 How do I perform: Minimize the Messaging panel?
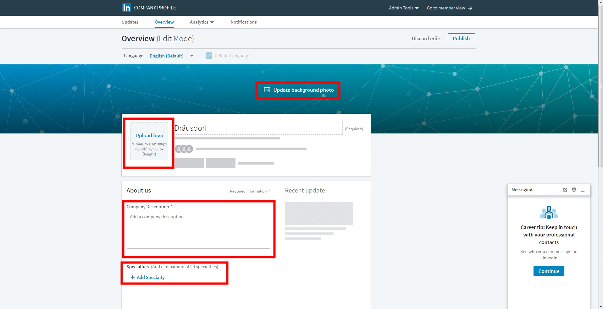tap(583, 190)
